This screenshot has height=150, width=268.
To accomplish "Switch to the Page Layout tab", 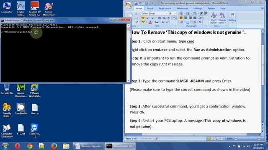I will pyautogui.click(x=165, y=8).
